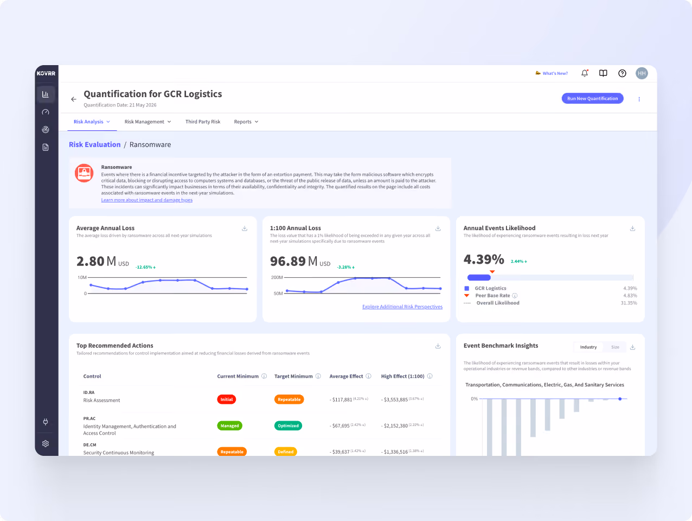
Task: Select Security Continuous Monitoring control row
Action: pyautogui.click(x=259, y=449)
